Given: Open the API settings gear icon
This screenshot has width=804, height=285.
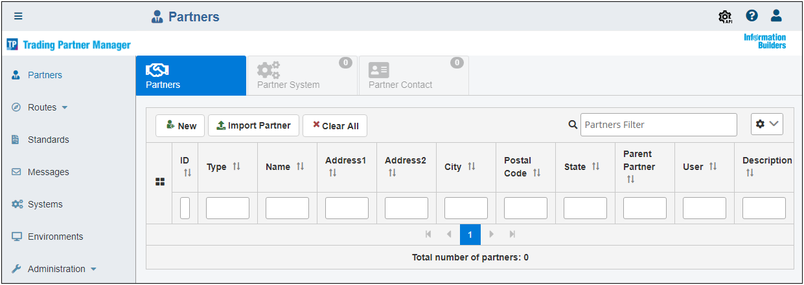Looking at the screenshot, I should [x=726, y=17].
